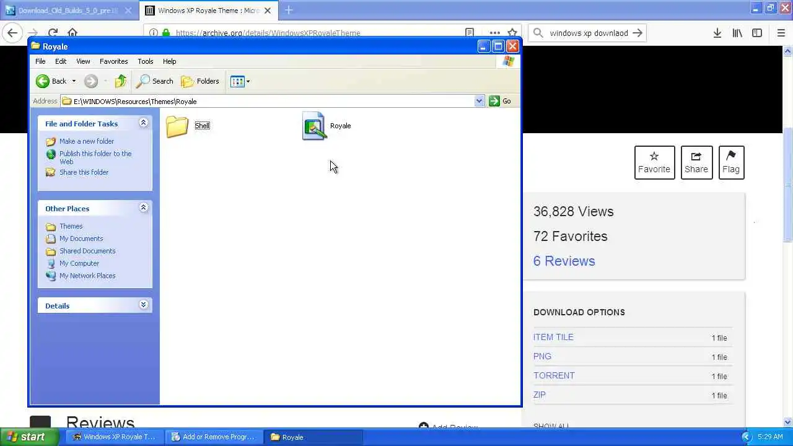Open the File menu
793x446 pixels.
point(40,61)
